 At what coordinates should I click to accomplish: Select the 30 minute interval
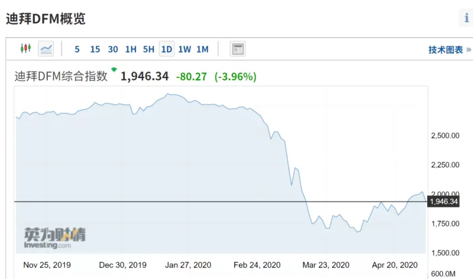pyautogui.click(x=113, y=49)
